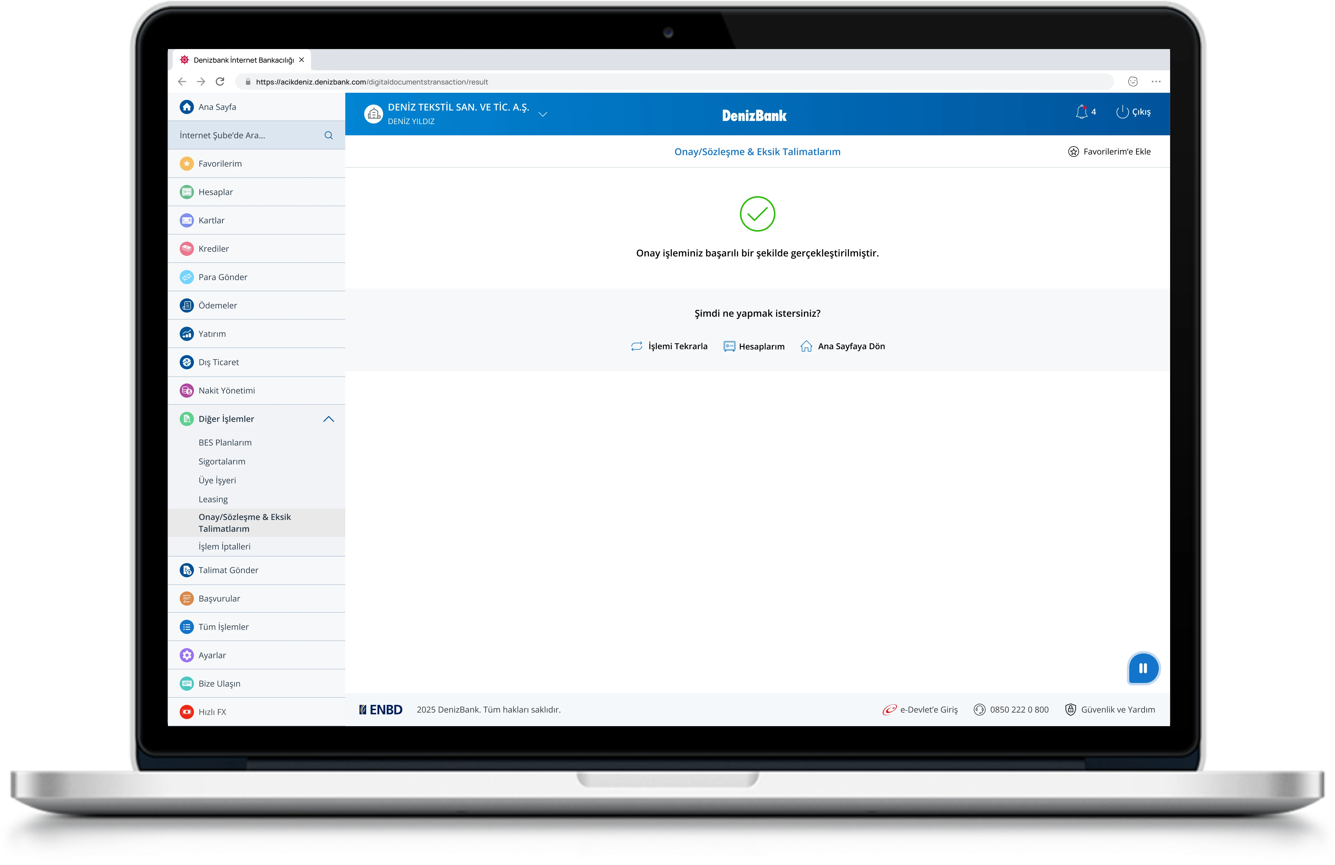Click the green success checkmark icon
Screen dimensions: 1335x865
click(757, 214)
